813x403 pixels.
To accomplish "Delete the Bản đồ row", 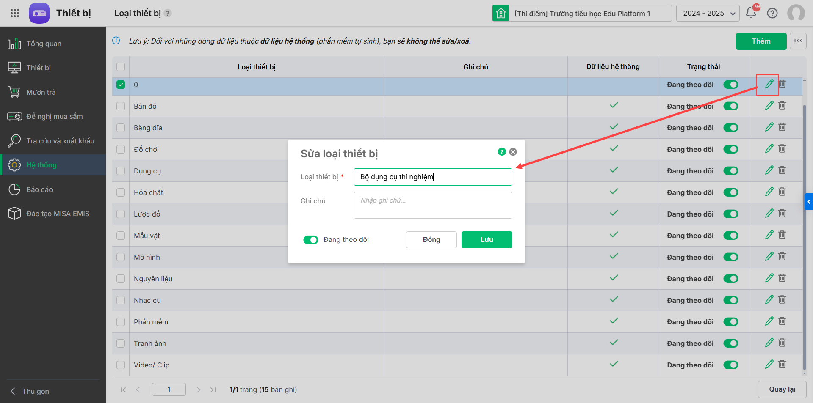I will tap(782, 106).
